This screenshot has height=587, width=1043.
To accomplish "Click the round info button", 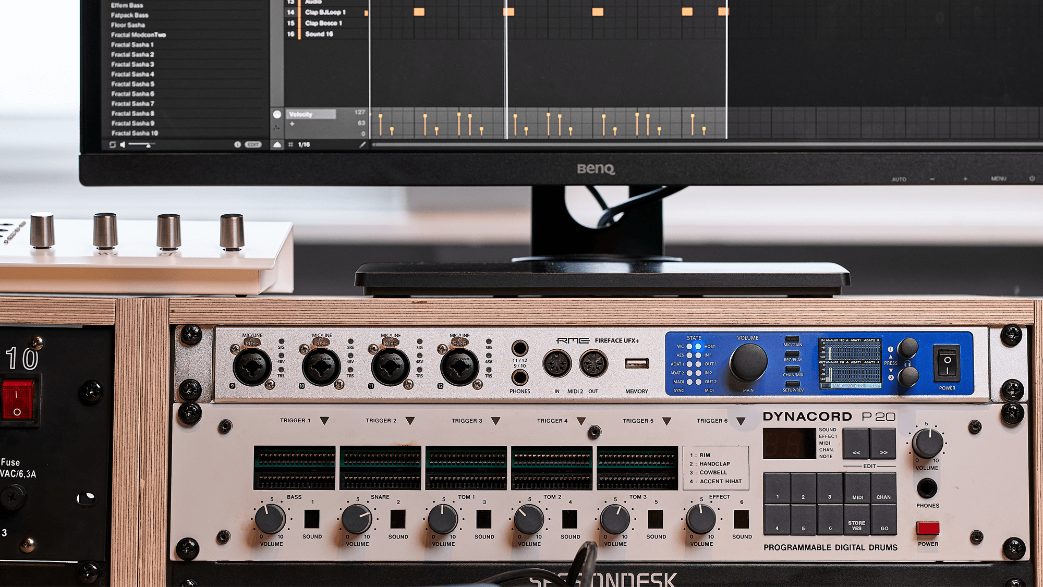I will (x=237, y=144).
